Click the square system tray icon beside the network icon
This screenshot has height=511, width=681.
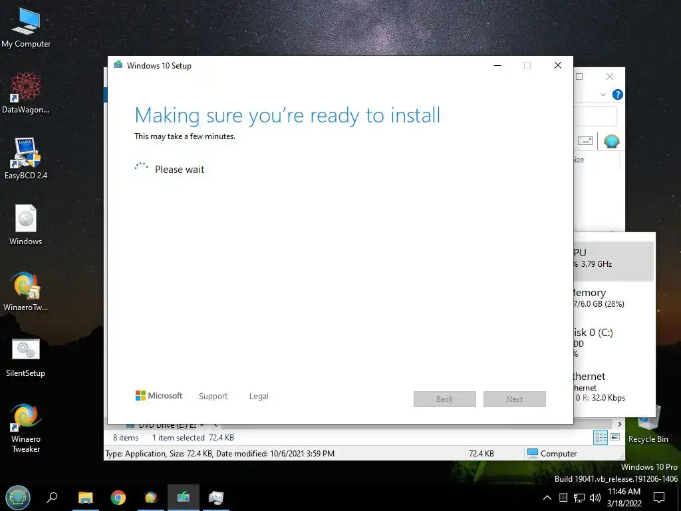563,498
